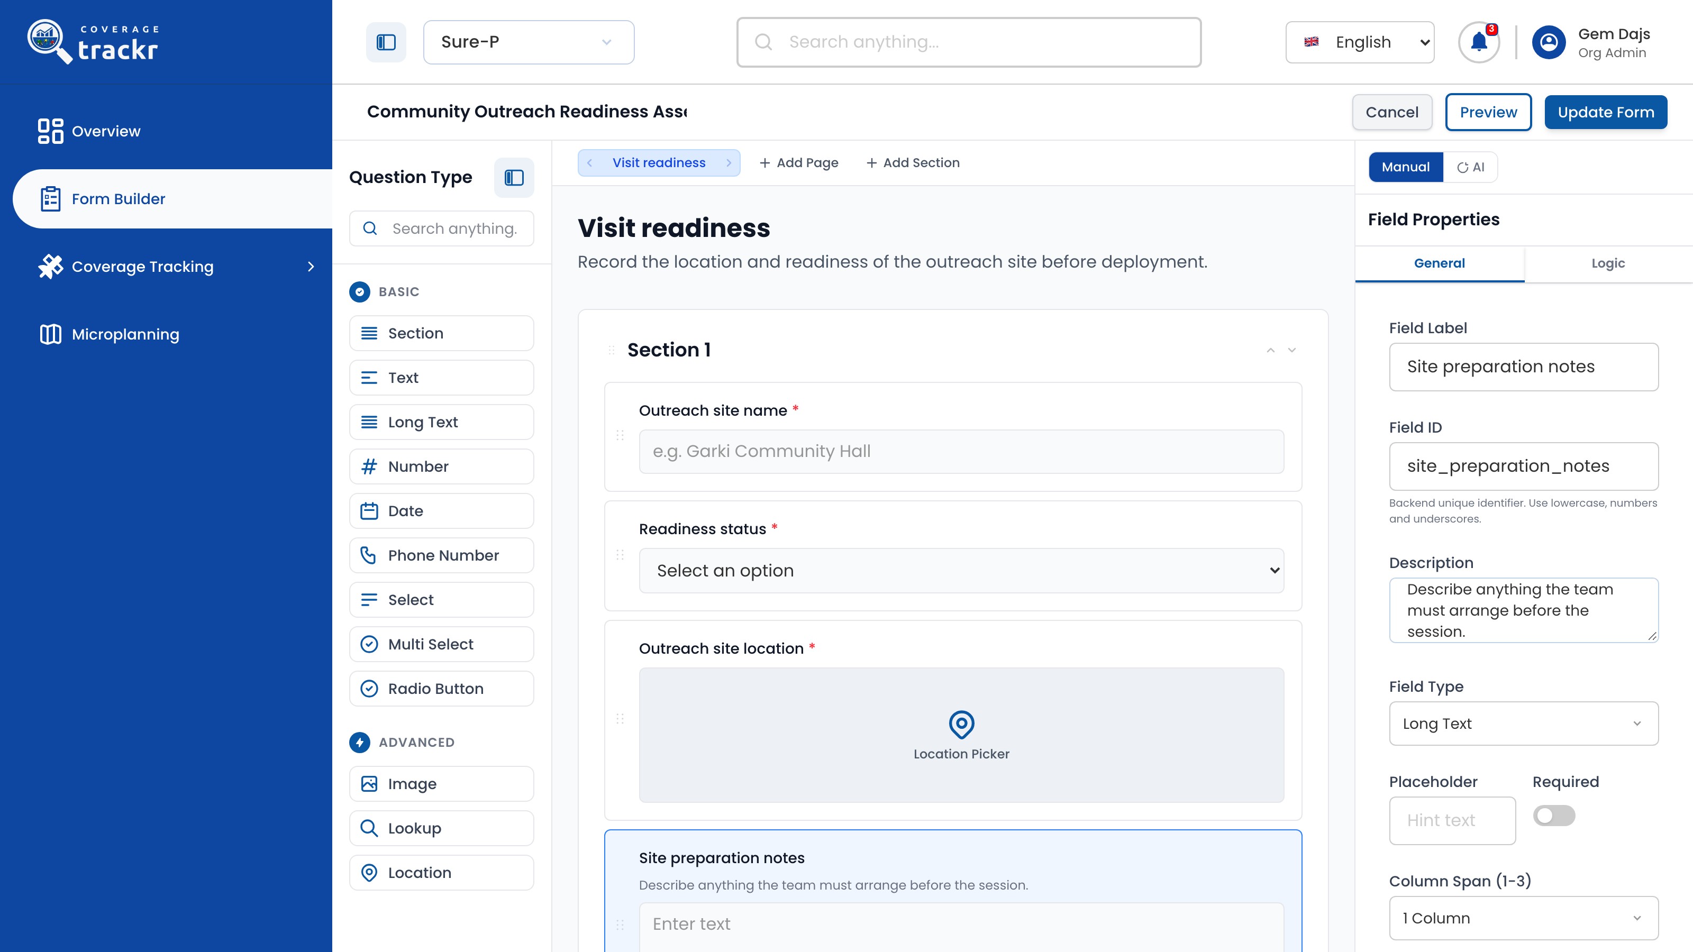The width and height of the screenshot is (1693, 952).
Task: Add a Phone Number question type
Action: point(442,555)
